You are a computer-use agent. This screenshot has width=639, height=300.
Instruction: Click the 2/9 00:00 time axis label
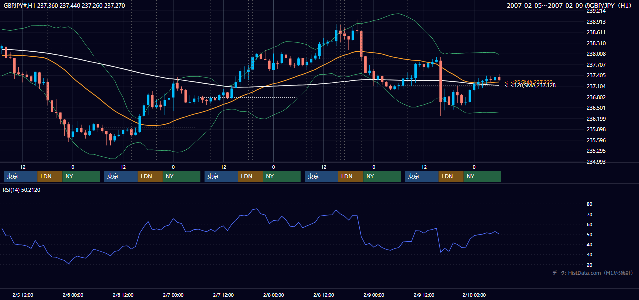click(374, 295)
